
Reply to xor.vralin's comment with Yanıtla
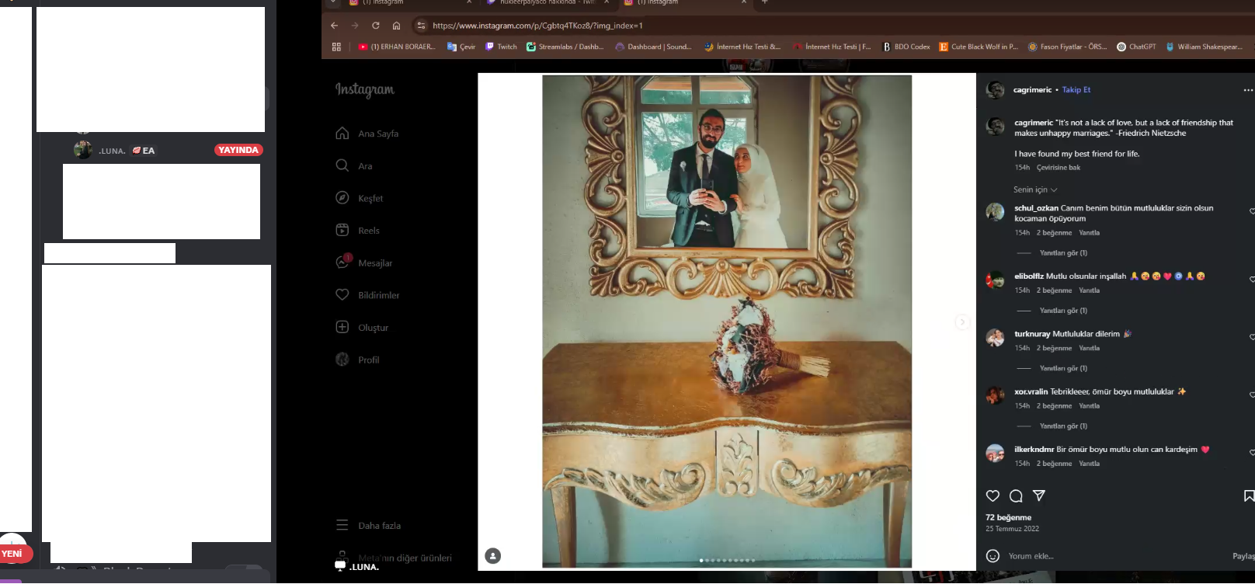click(x=1089, y=406)
